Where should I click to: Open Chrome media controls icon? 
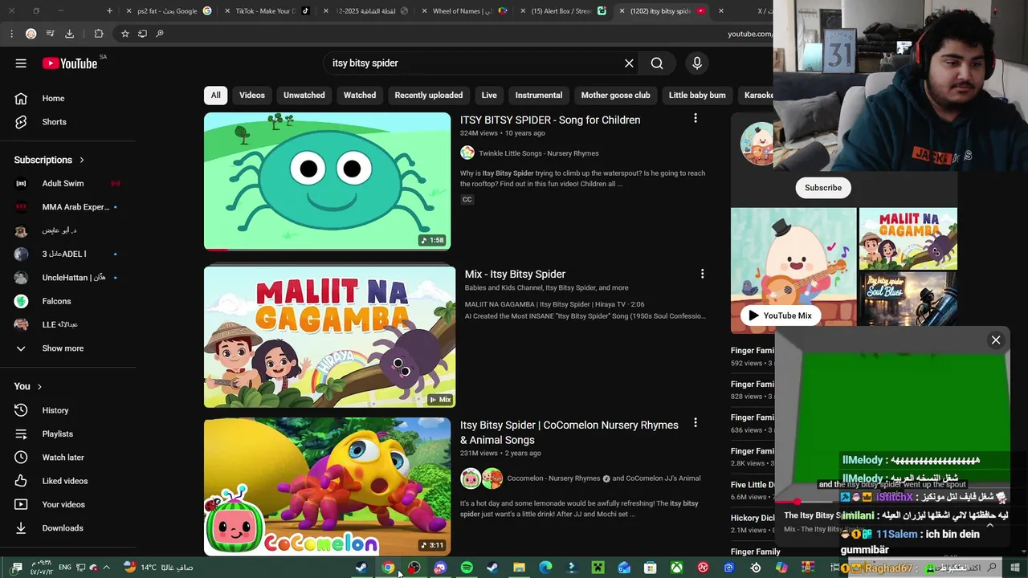point(50,34)
